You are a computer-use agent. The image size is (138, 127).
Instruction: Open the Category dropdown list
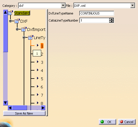click(x=63, y=6)
